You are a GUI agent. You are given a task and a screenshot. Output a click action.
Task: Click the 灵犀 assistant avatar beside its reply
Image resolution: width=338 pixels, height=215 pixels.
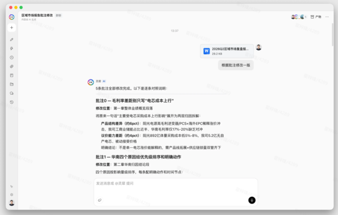[91, 82]
